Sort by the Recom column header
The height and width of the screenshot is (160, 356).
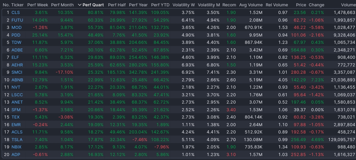229,5
